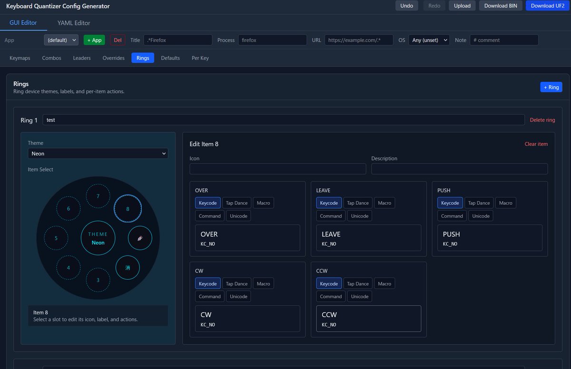Viewport: 571px width, 369px height.
Task: Click Download UF2
Action: (x=548, y=6)
